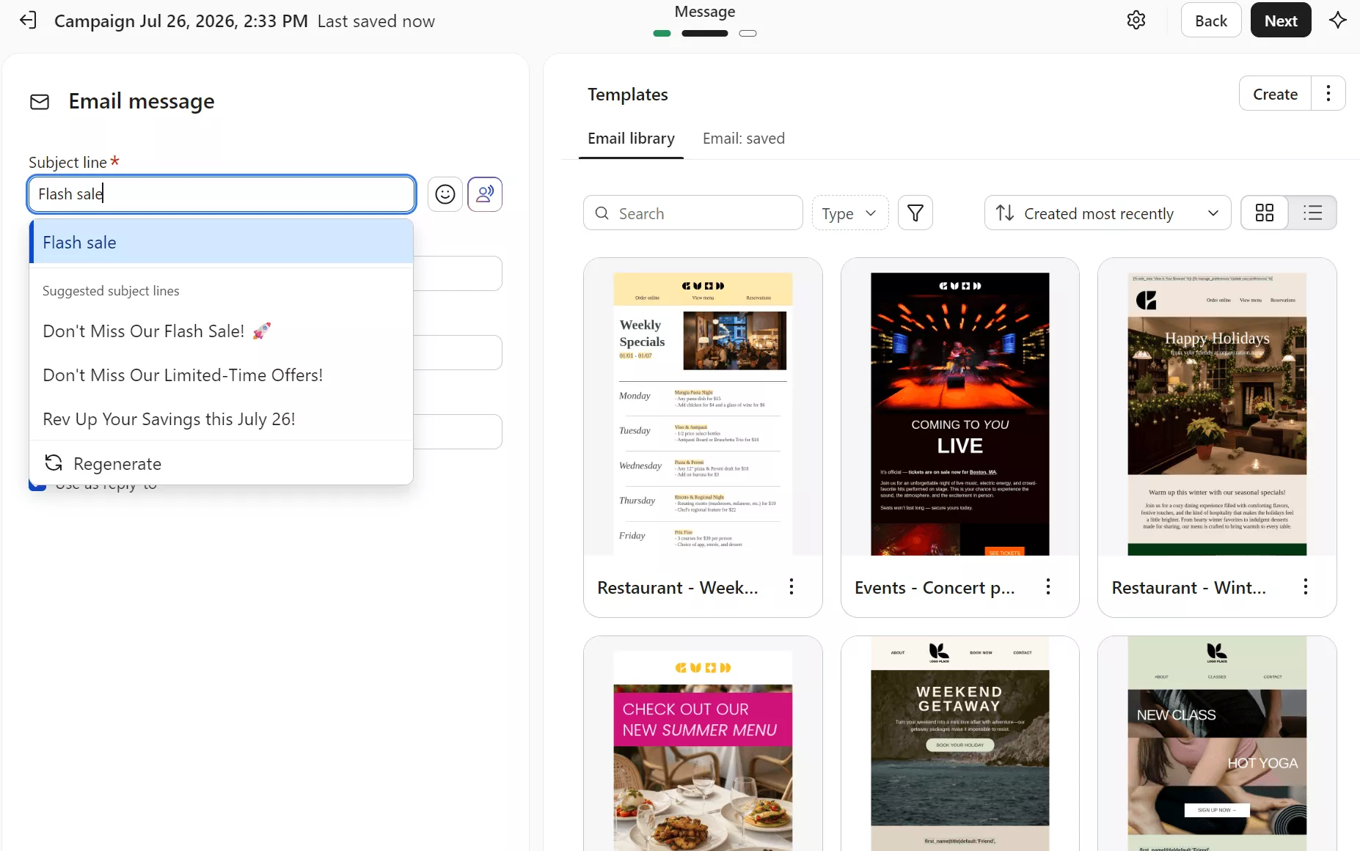Open options for Events - Concert template
Screen dimensions: 1360x851
pyautogui.click(x=1048, y=586)
